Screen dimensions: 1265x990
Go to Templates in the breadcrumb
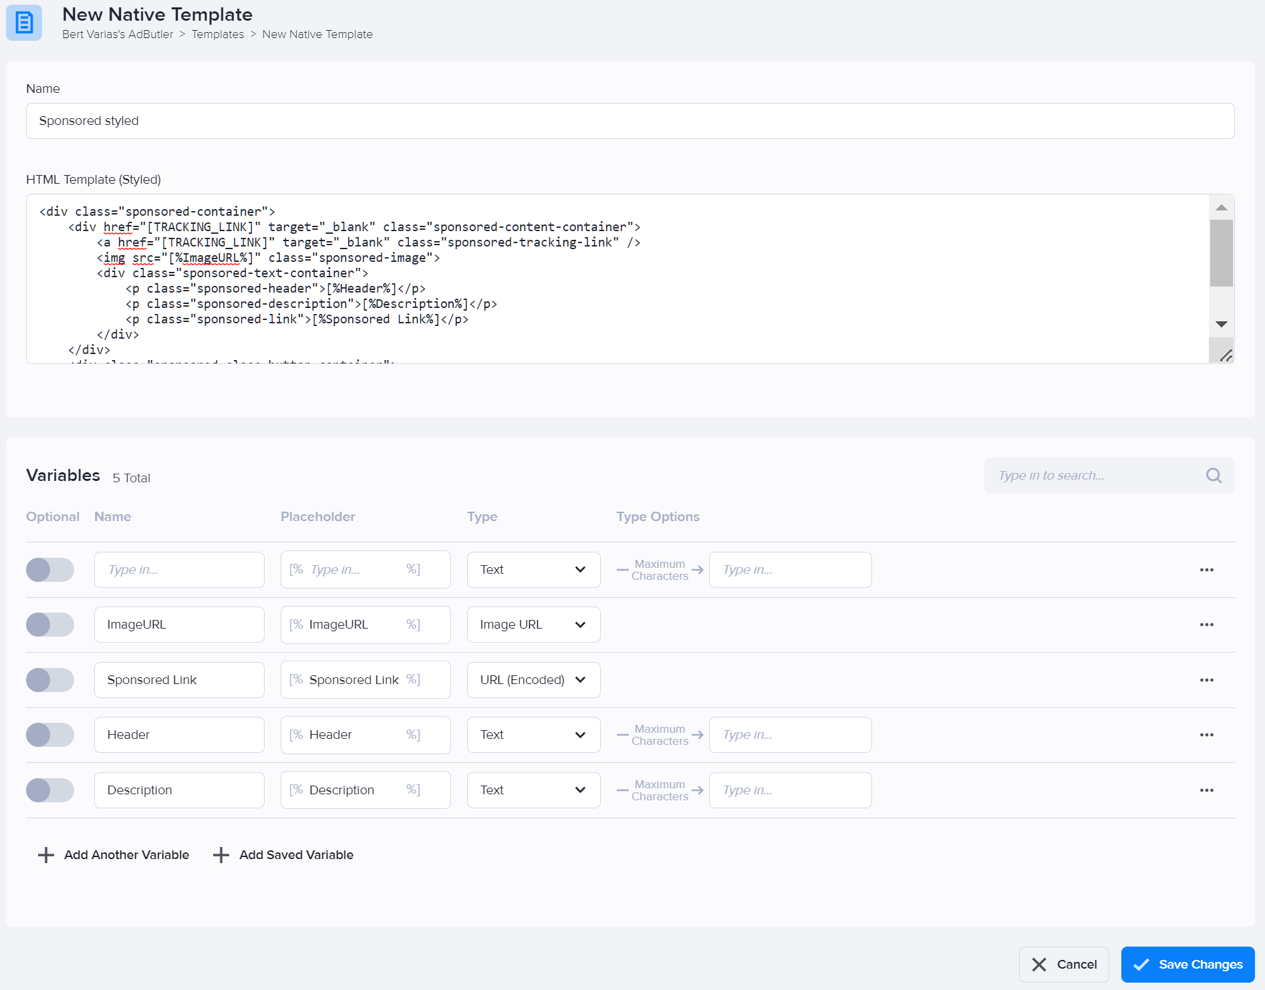[217, 34]
